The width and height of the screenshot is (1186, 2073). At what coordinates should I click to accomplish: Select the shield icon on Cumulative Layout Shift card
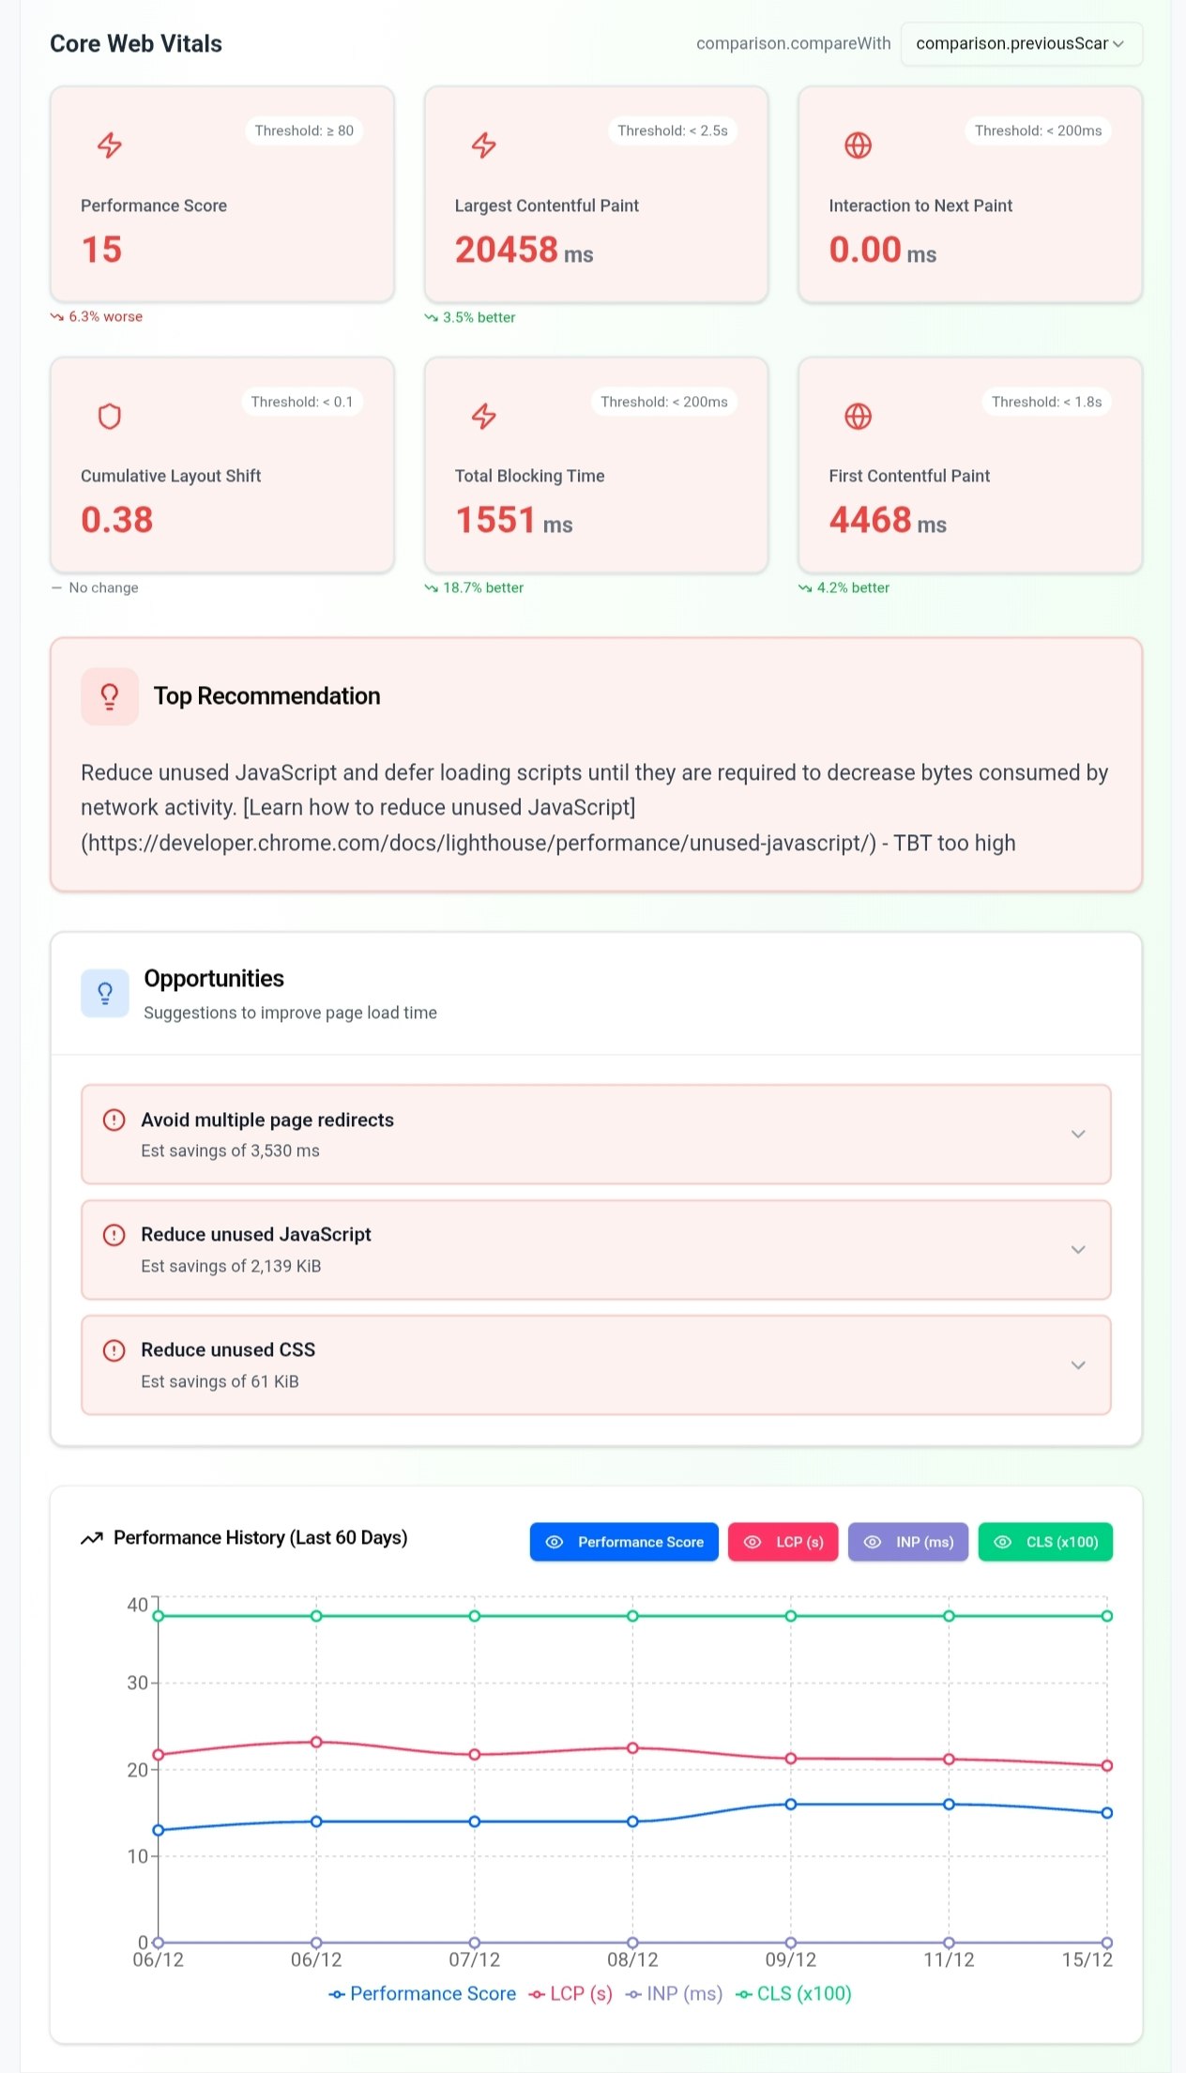tap(109, 417)
